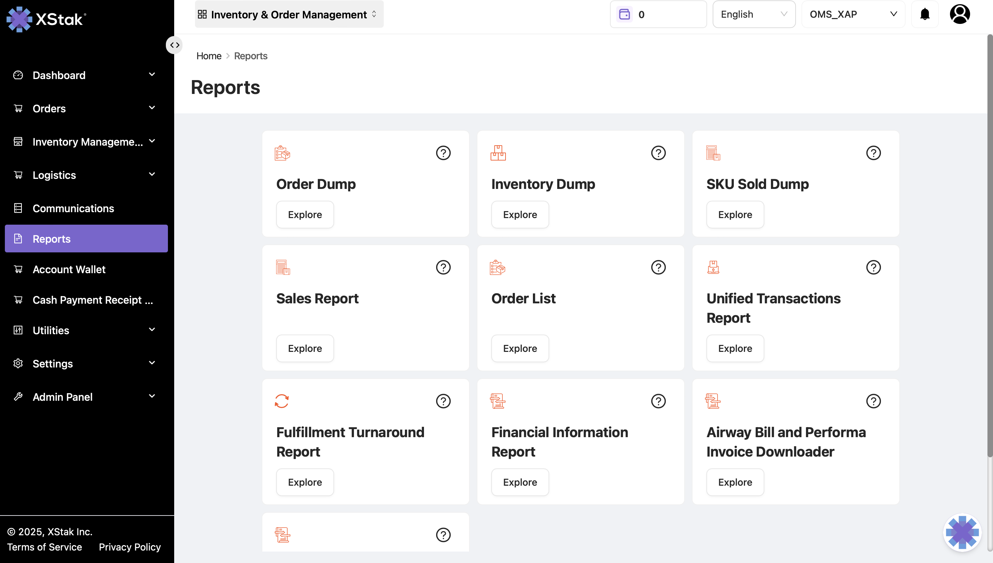Click help icon on Financial Information Report
993x563 pixels.
658,401
